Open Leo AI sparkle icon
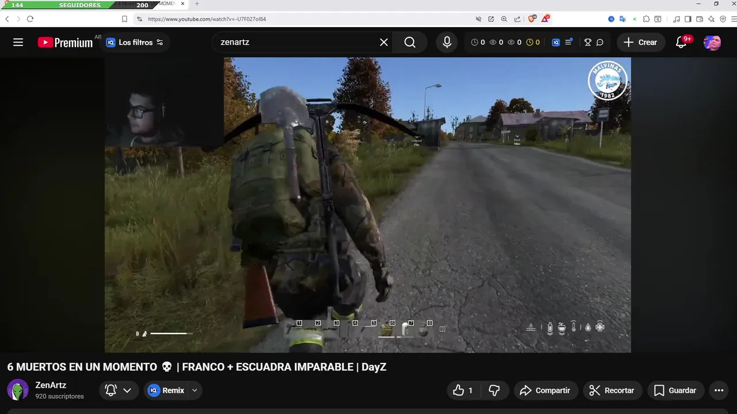Screen dimensions: 737x414 point(711,19)
